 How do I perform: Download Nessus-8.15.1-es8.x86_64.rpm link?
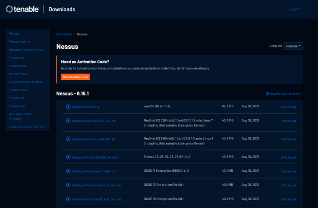(94, 139)
